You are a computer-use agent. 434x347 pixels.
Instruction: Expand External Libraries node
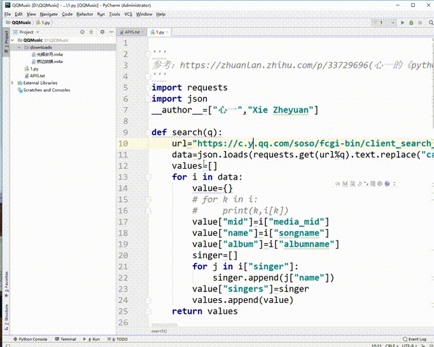point(12,83)
